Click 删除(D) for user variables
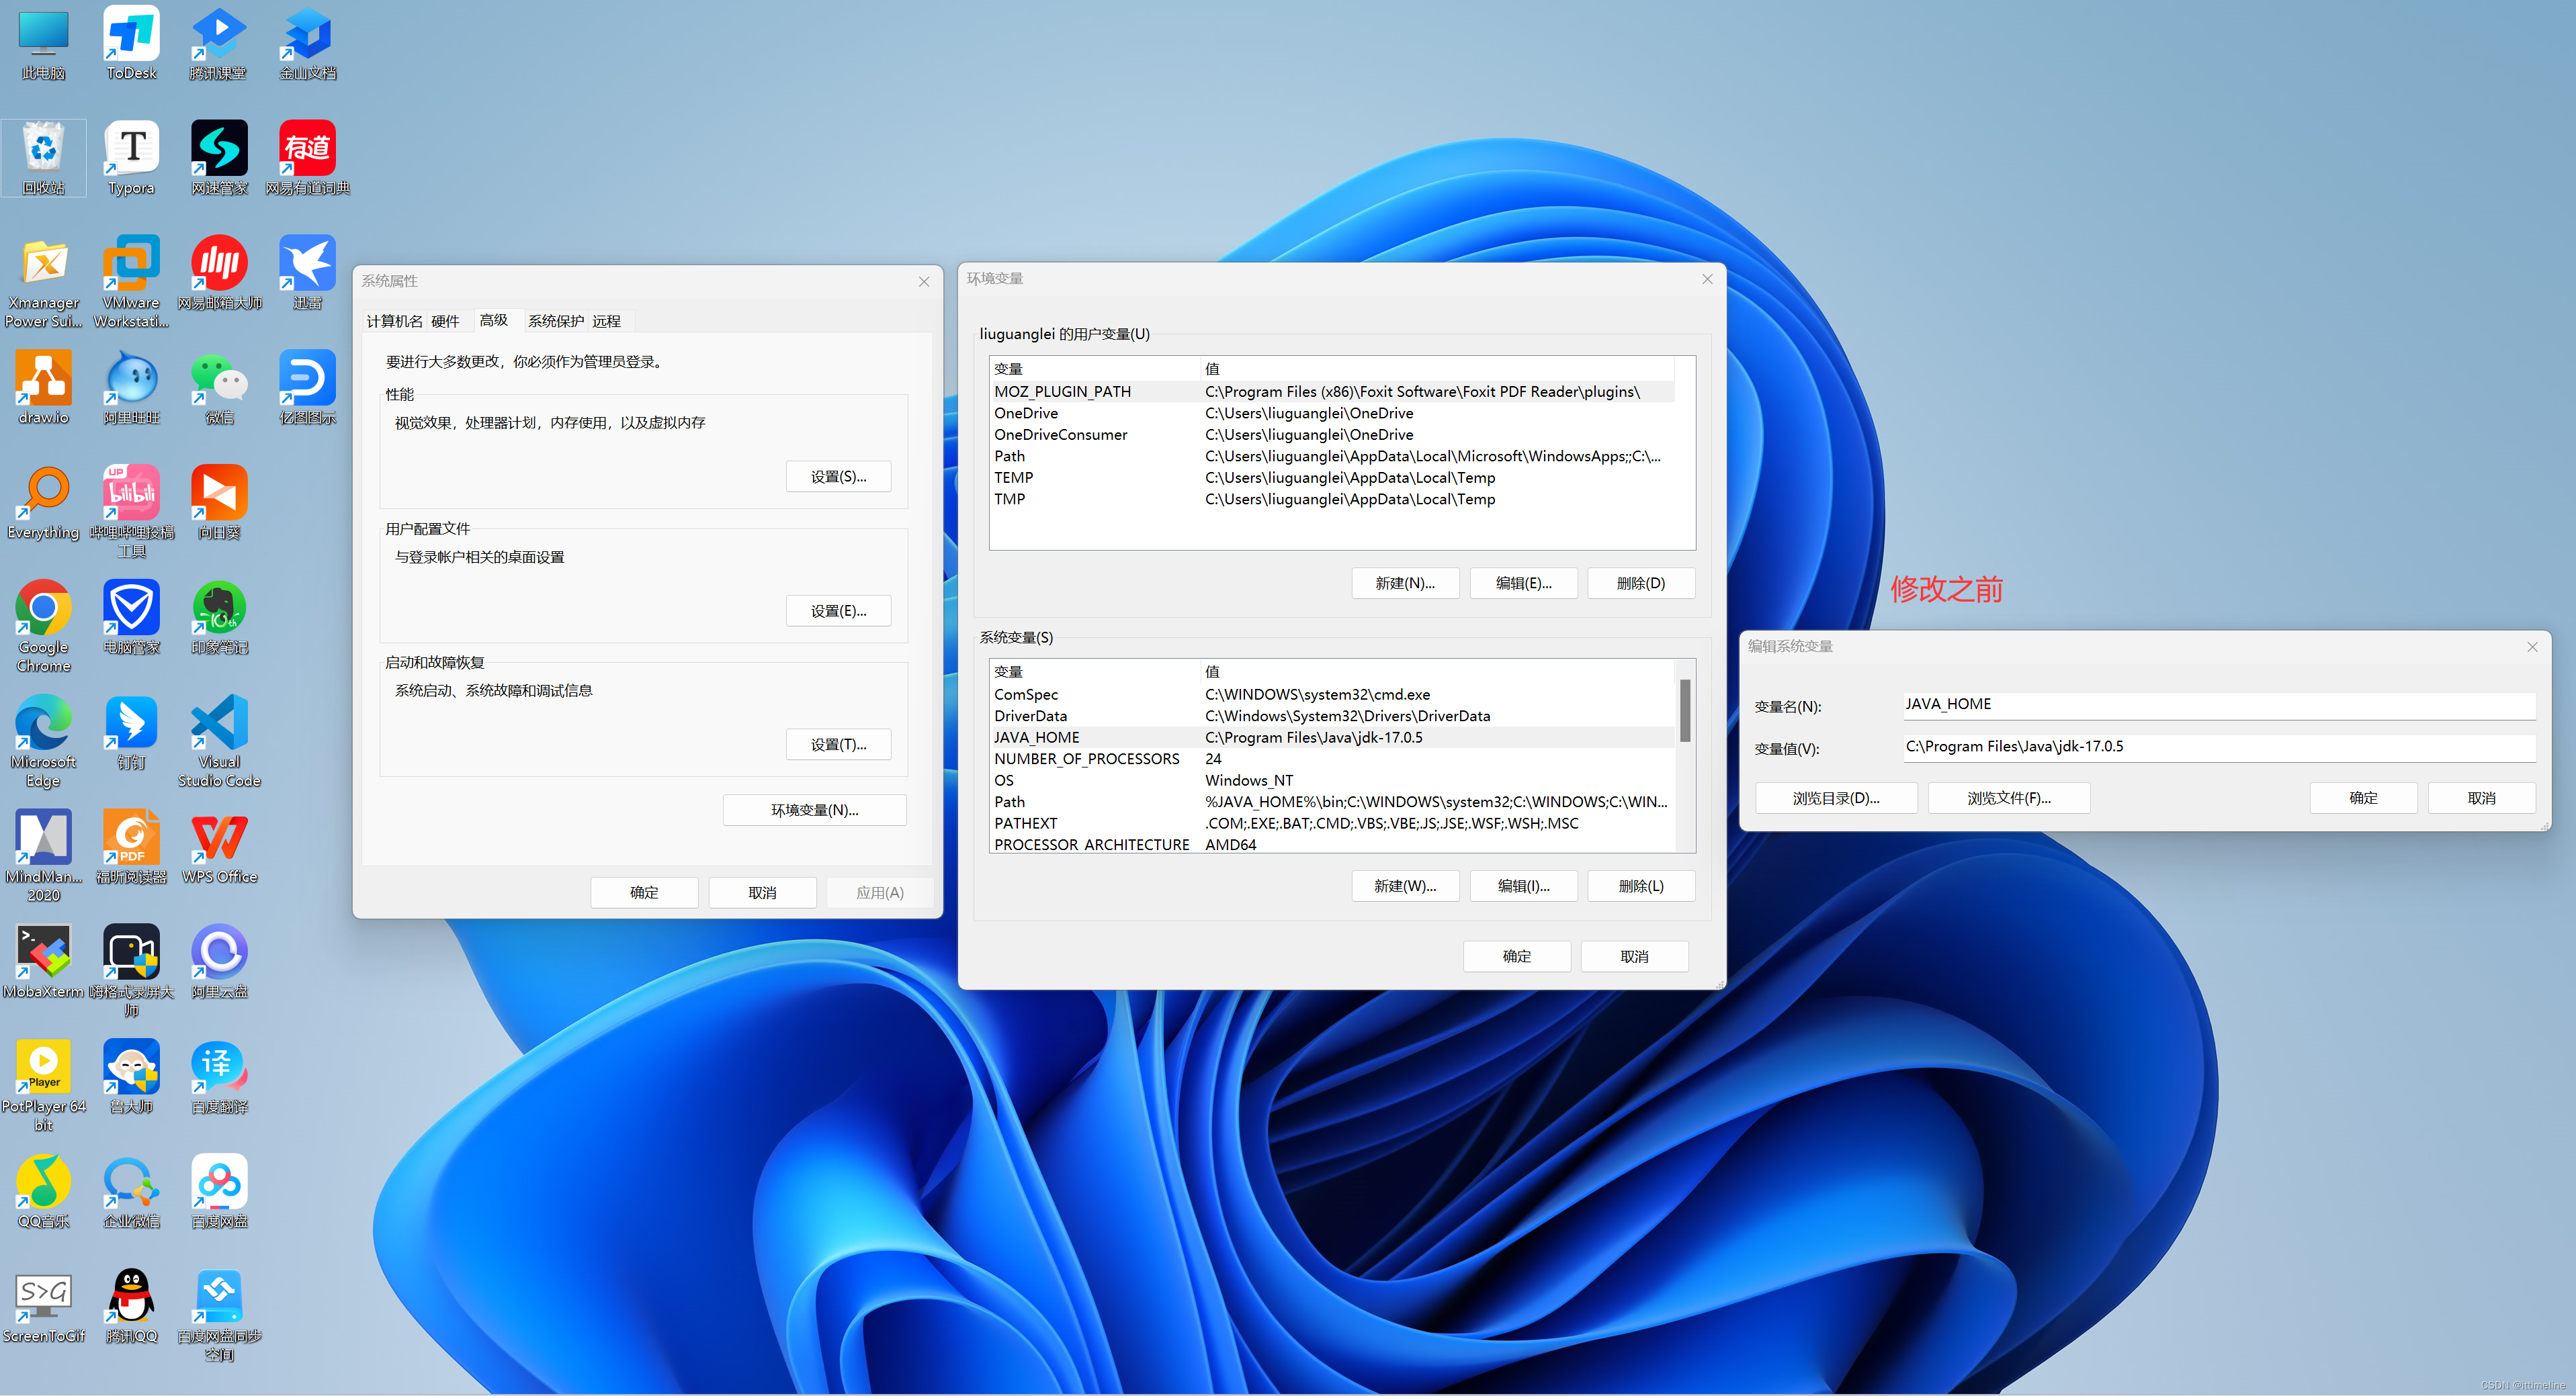The image size is (2576, 1396). pyautogui.click(x=1641, y=583)
